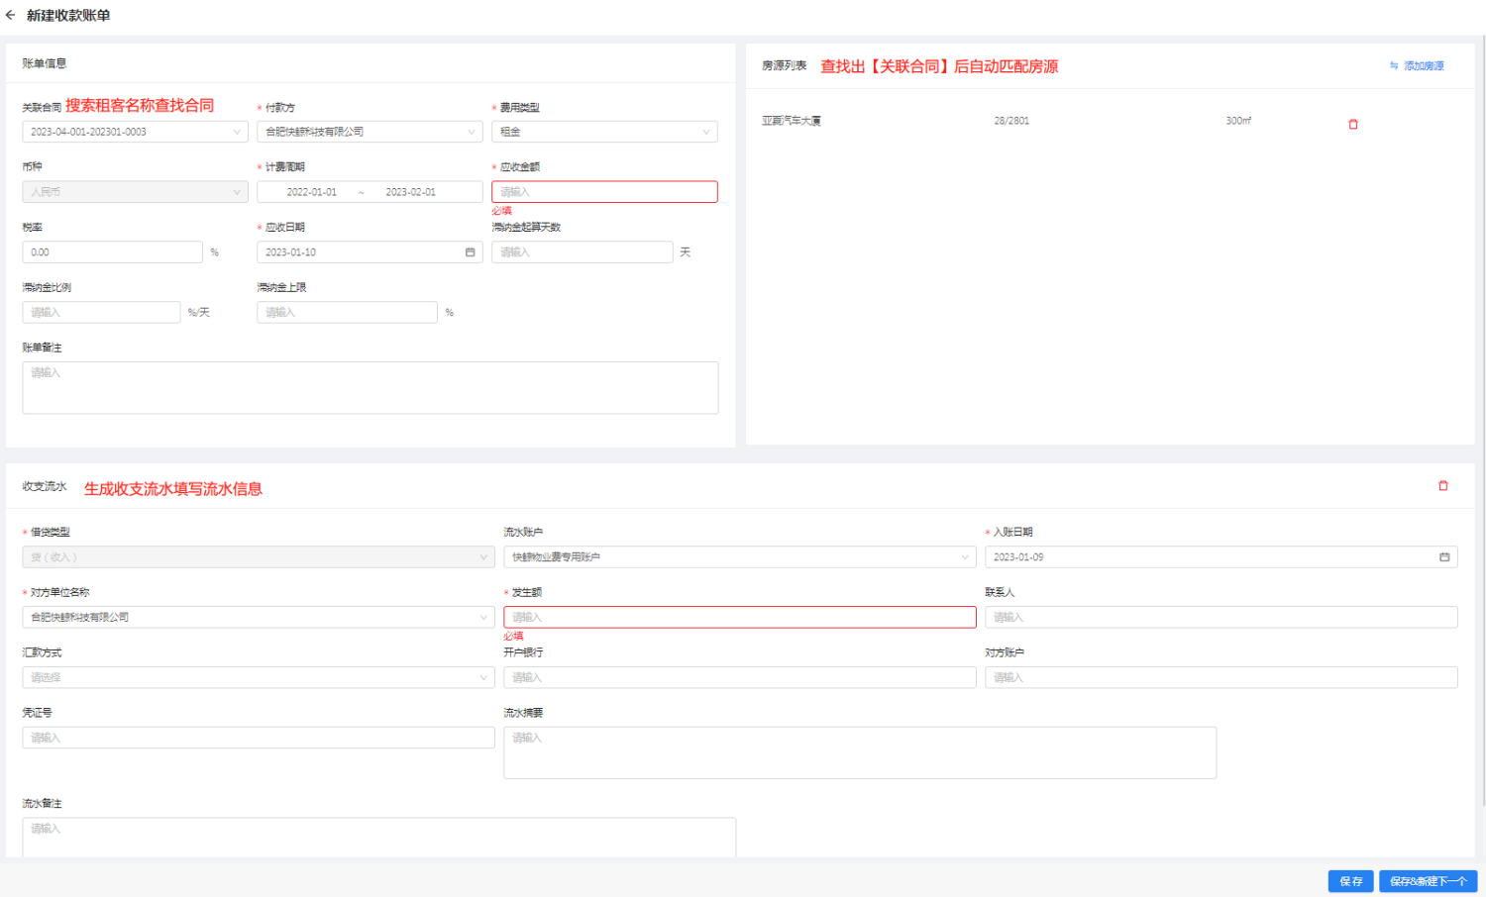Viewport: 1486px width, 897px height.
Task: Open the 借贷类型 dropdown
Action: 259,557
